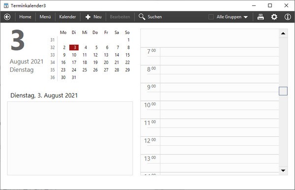Click the schedule scrollbar thumb

click(283, 91)
